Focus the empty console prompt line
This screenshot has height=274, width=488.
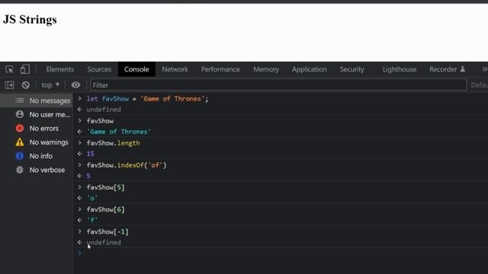pos(280,253)
